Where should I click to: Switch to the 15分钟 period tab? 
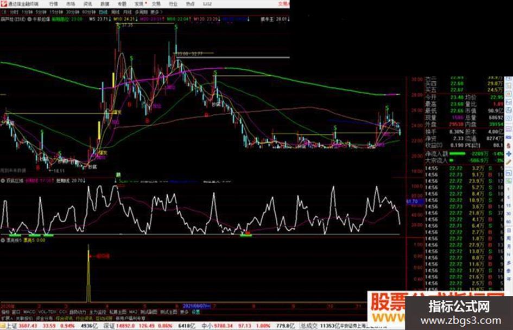click(x=56, y=12)
